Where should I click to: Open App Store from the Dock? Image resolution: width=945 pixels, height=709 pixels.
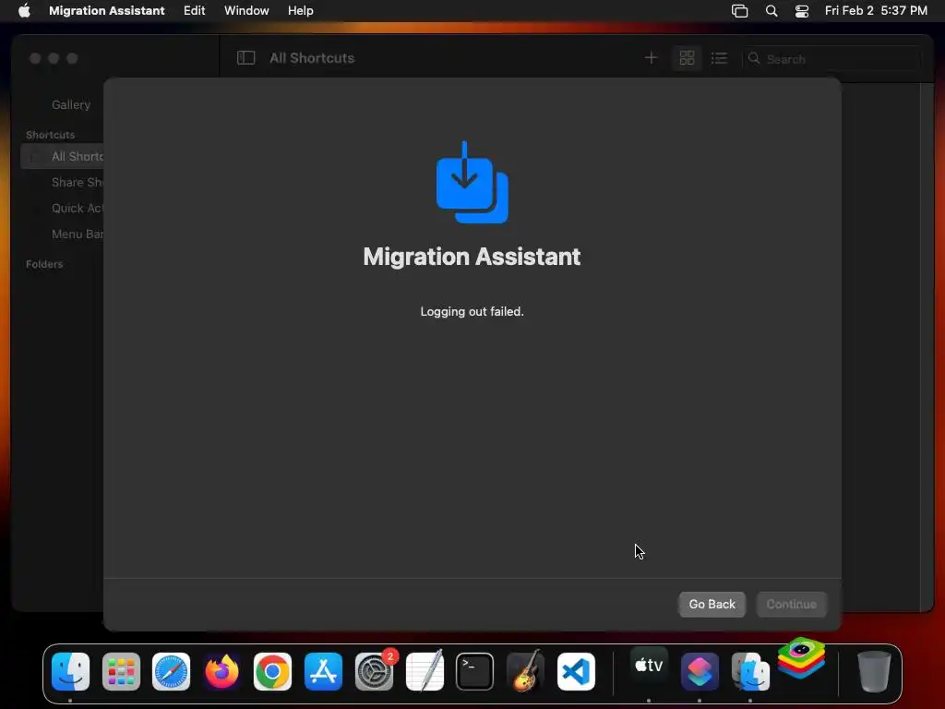click(x=323, y=672)
